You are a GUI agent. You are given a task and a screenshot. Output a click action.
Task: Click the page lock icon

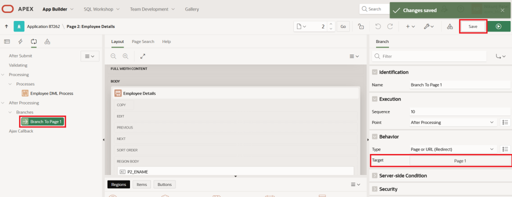[x=361, y=26]
